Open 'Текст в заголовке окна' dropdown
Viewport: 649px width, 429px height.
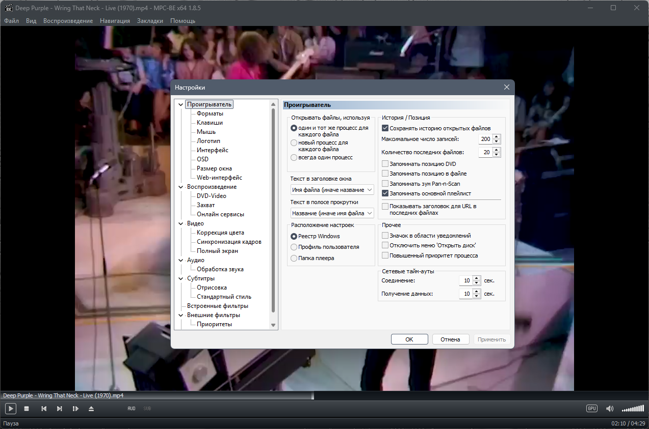(332, 190)
